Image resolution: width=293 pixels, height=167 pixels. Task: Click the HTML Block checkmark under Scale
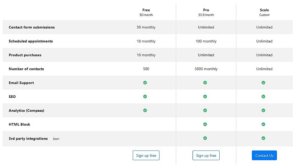pyautogui.click(x=263, y=124)
